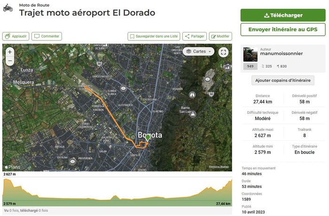Click the Partager share button
Image resolution: width=329 pixels, height=216 pixels.
pos(194,36)
